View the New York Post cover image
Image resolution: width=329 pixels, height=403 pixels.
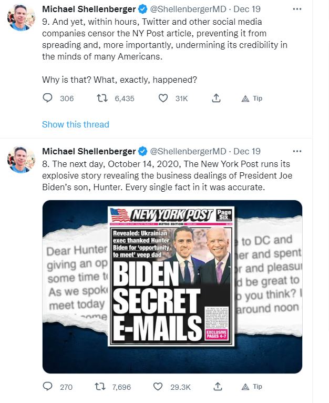(x=172, y=276)
